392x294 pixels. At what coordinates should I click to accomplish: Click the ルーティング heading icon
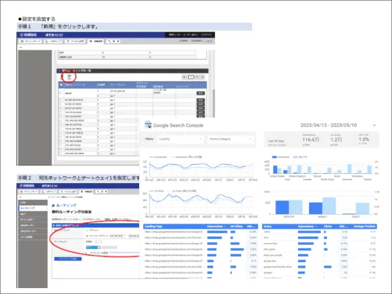pyautogui.click(x=54, y=204)
